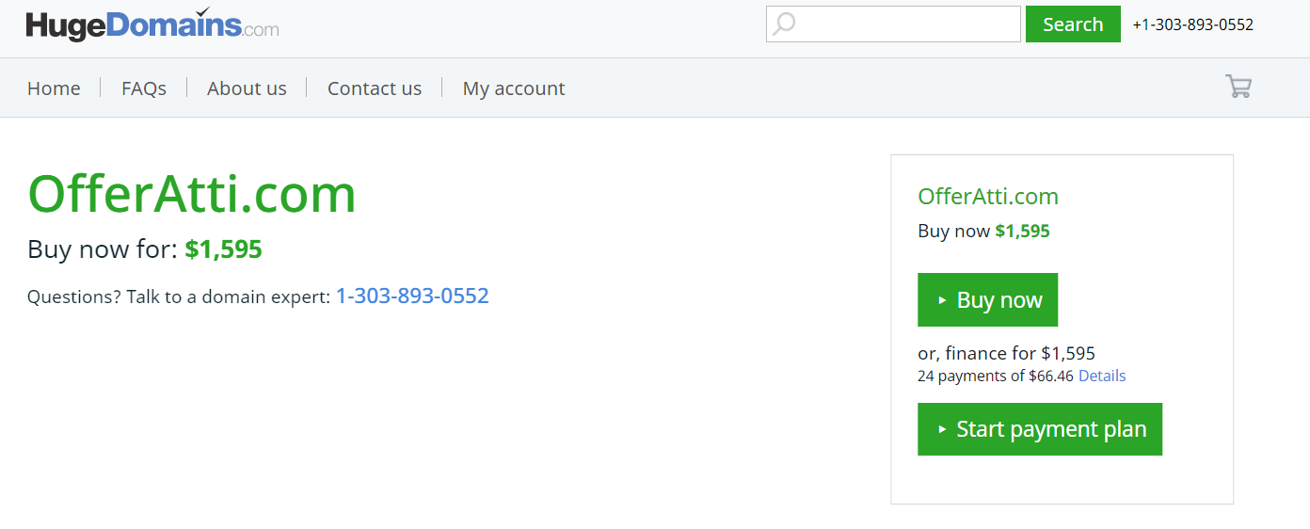Click the magnifying glass in search box
This screenshot has height=529, width=1310.
tap(784, 24)
